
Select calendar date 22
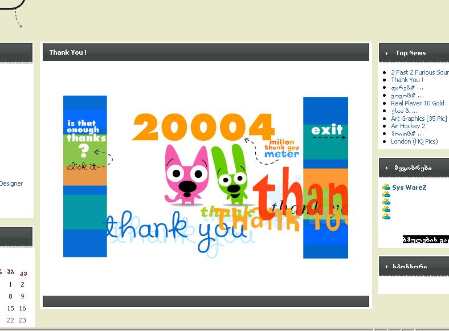pyautogui.click(x=11, y=320)
